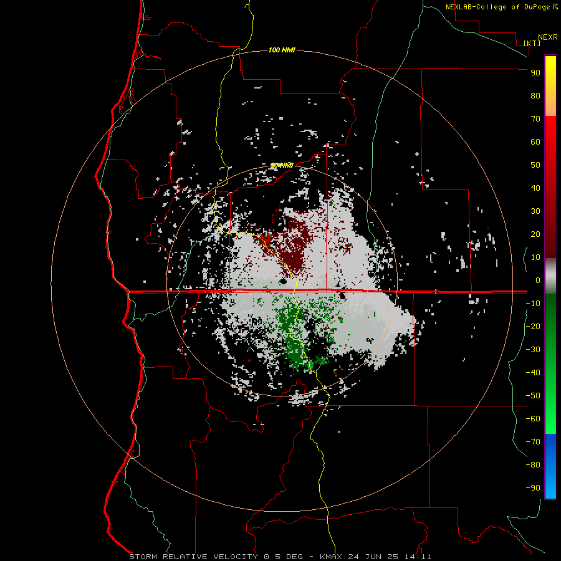Click the 20 value on velocity scale

[535, 234]
